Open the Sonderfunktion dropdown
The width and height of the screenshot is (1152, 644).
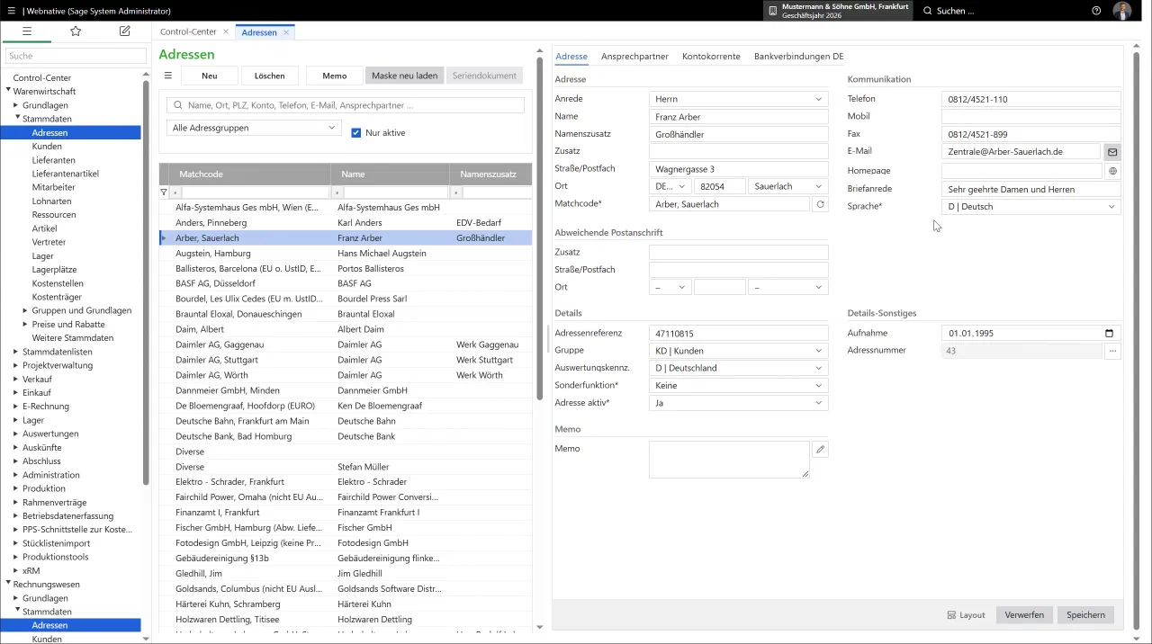click(738, 385)
